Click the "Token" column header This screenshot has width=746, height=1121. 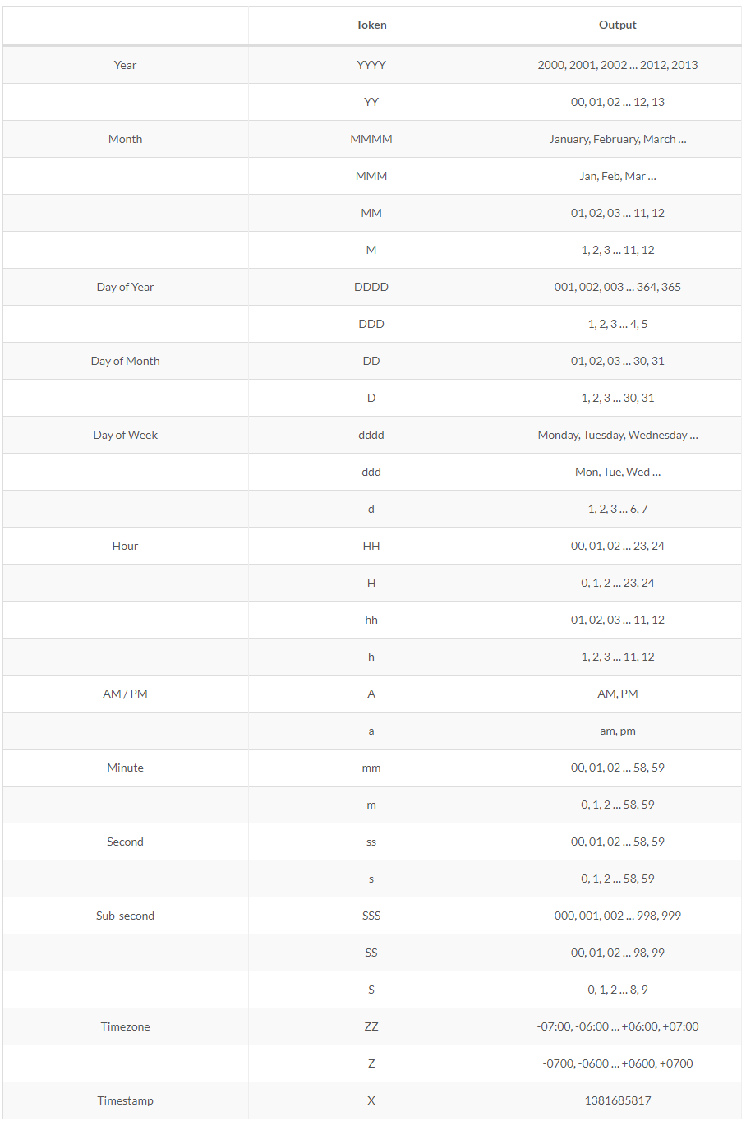coord(371,25)
